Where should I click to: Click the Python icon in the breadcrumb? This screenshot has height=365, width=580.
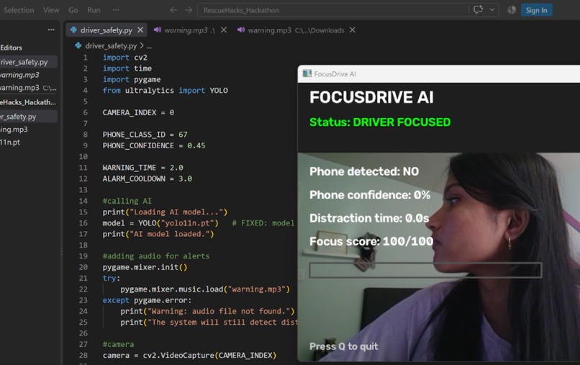[78, 45]
